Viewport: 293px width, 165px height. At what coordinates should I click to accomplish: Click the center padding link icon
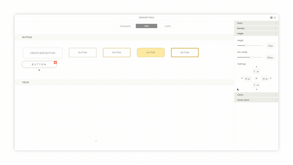pyautogui.click(x=256, y=78)
